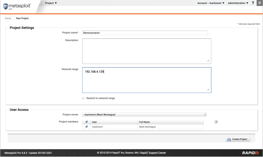The image size is (263, 157).
Task: Click the Metasploit Pro 4.8.2 version text
Action: (28, 153)
